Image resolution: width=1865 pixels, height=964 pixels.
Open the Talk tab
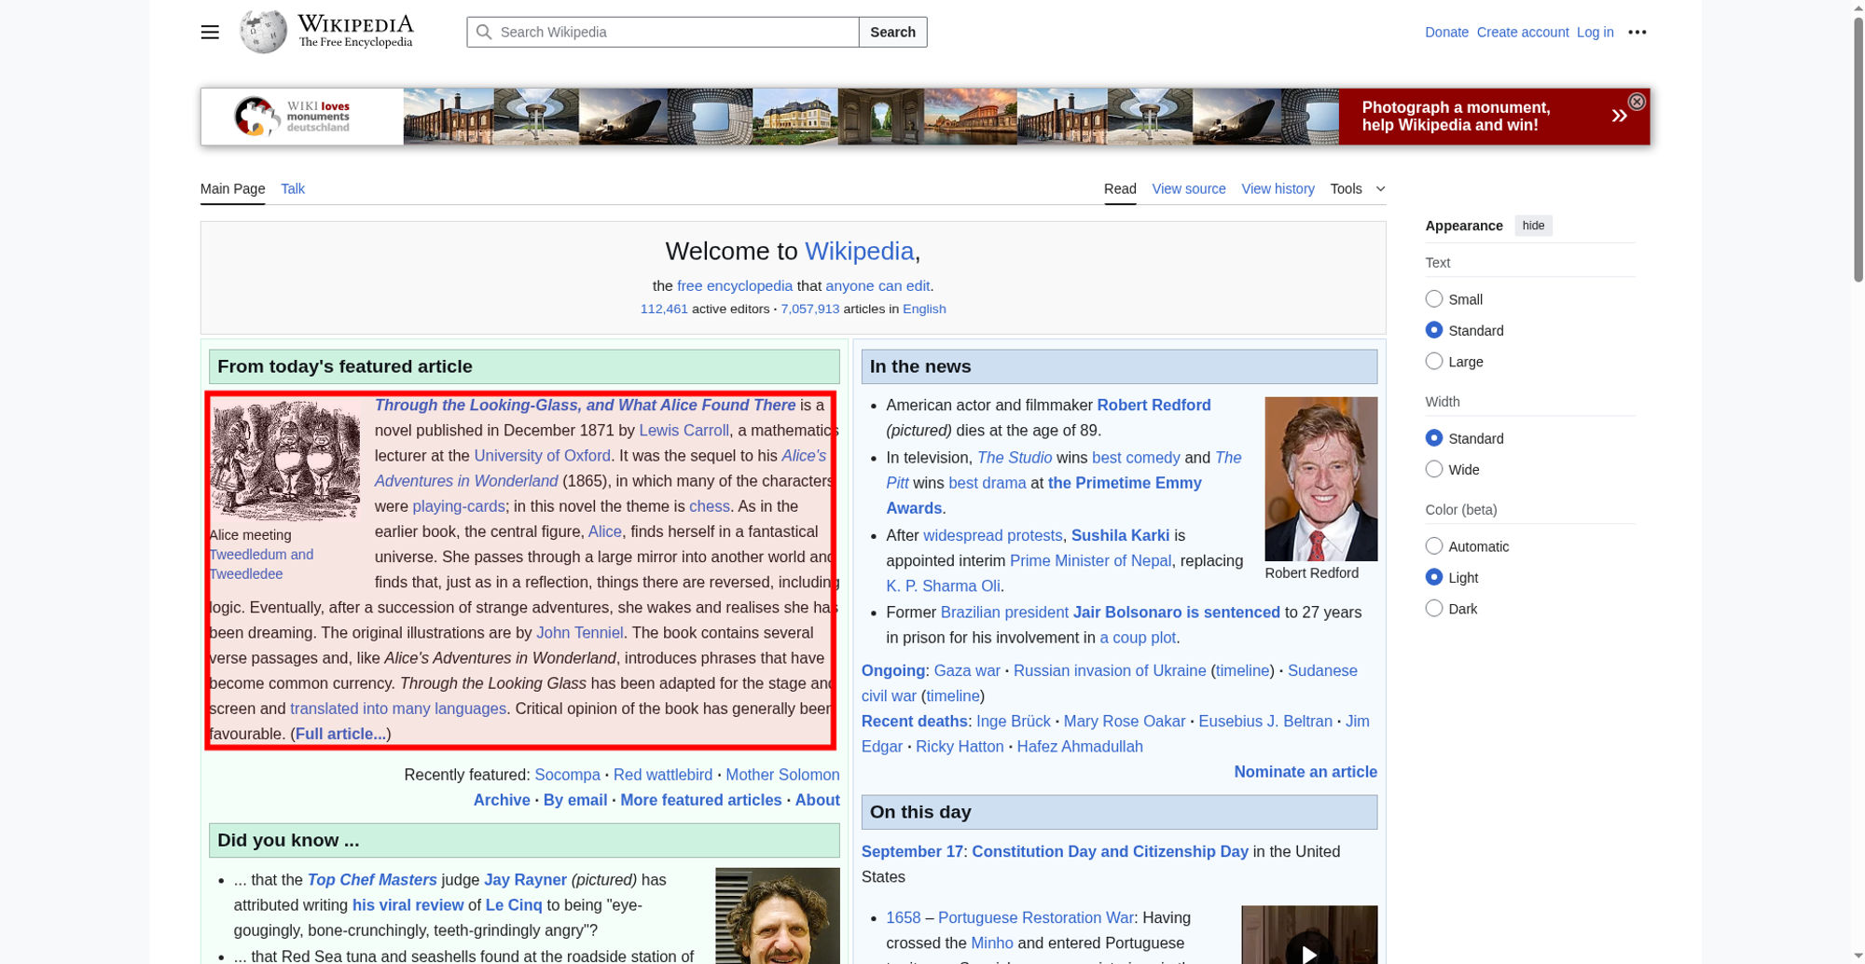293,188
